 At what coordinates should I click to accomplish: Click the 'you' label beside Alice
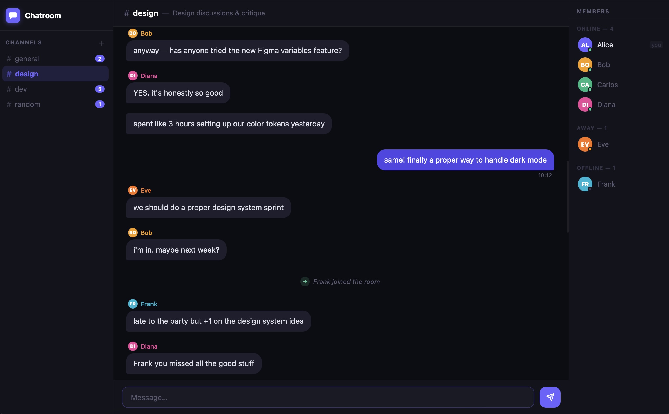656,45
